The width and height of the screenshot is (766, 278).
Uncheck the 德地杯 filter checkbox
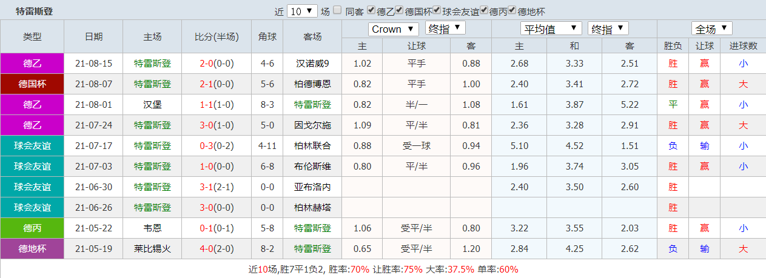(x=512, y=10)
